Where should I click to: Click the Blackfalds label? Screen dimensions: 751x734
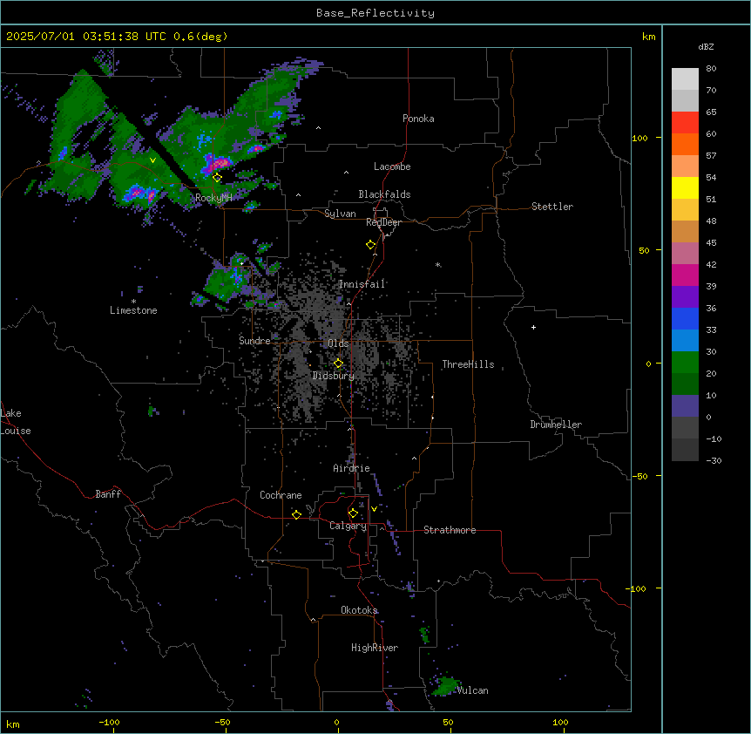click(x=384, y=194)
